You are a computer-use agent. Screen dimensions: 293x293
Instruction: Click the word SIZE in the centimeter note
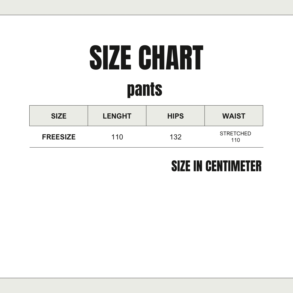tap(181, 166)
